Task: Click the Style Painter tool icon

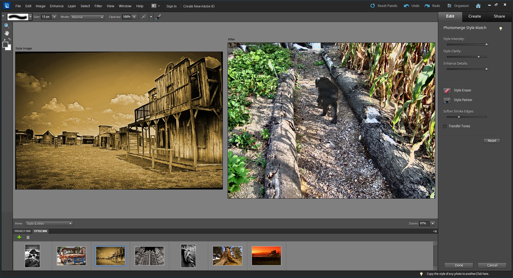Action: pos(447,100)
